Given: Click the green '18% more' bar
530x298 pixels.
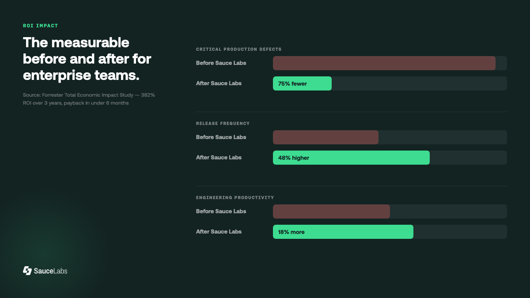Looking at the screenshot, I should [343, 232].
